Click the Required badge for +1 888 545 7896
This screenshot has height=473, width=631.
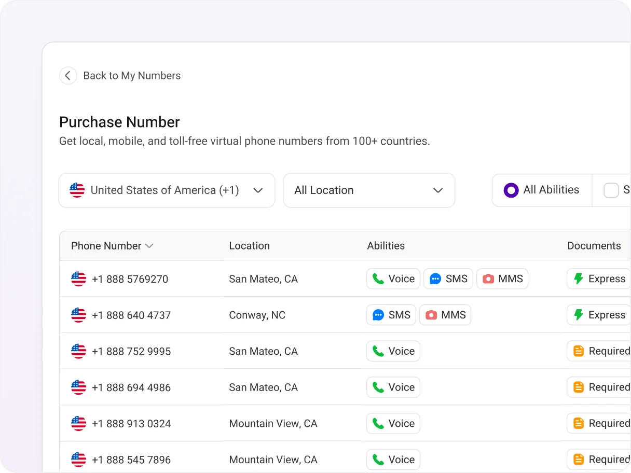599,460
